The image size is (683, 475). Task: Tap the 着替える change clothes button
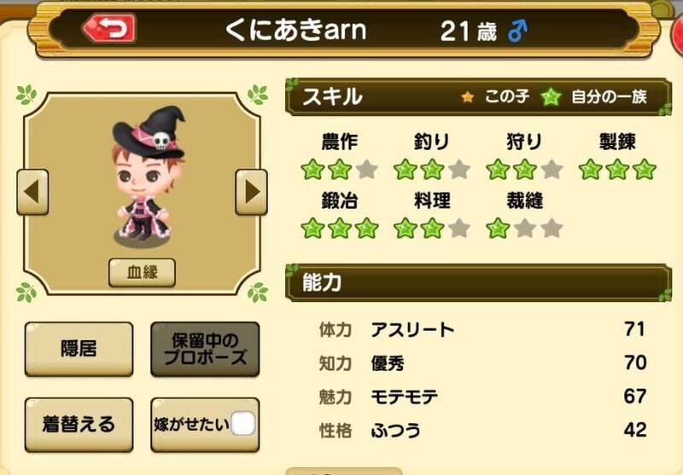tap(79, 425)
